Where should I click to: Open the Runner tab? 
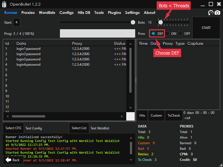[11, 13]
